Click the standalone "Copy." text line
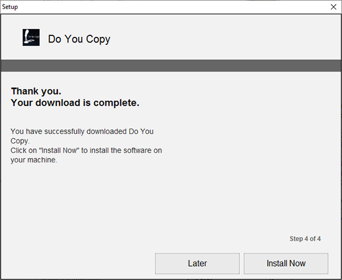 [20, 141]
